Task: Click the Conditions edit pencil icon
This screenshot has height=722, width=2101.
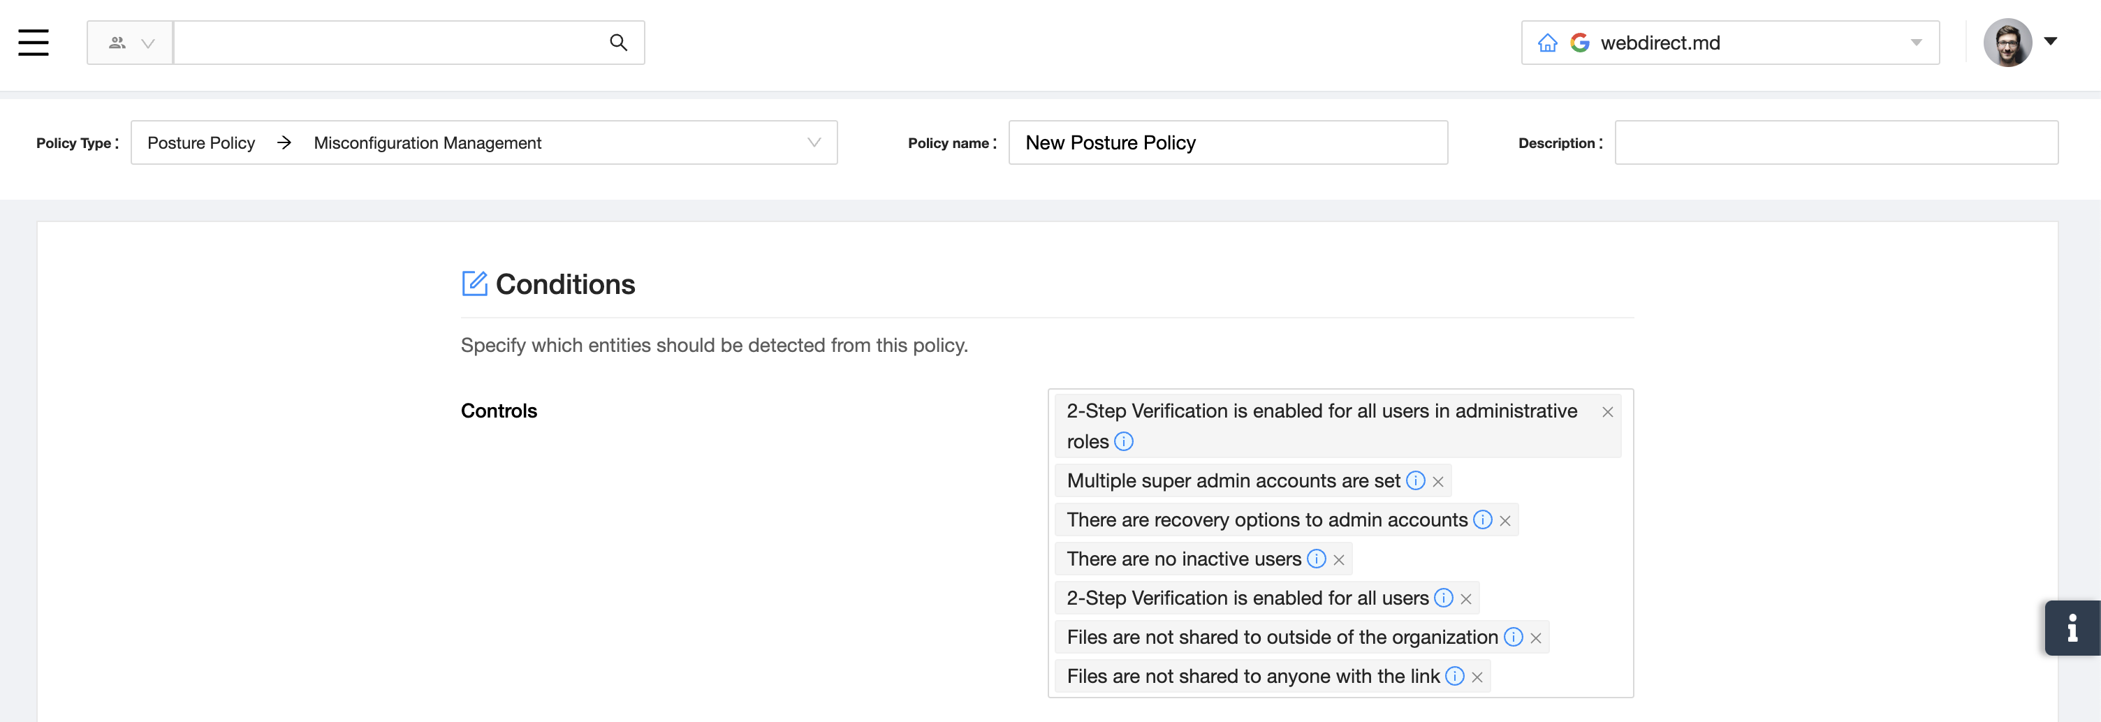Action: click(x=474, y=283)
